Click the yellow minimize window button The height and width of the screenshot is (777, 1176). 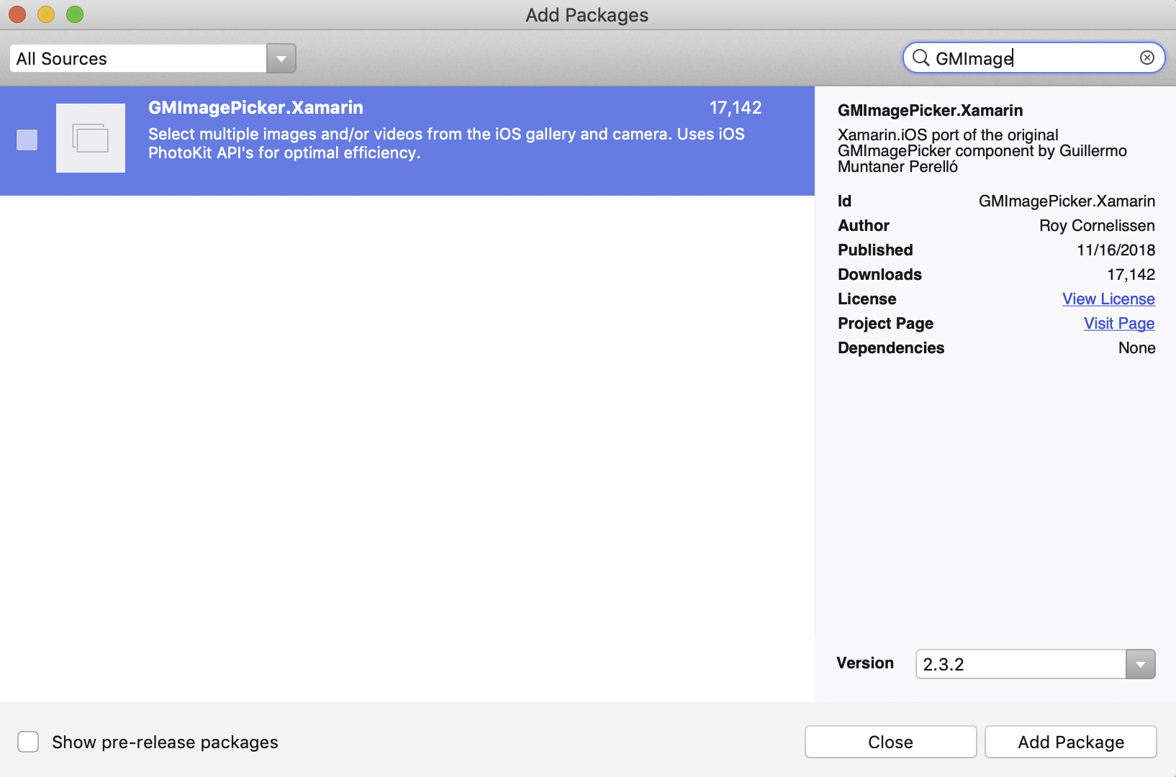(46, 14)
